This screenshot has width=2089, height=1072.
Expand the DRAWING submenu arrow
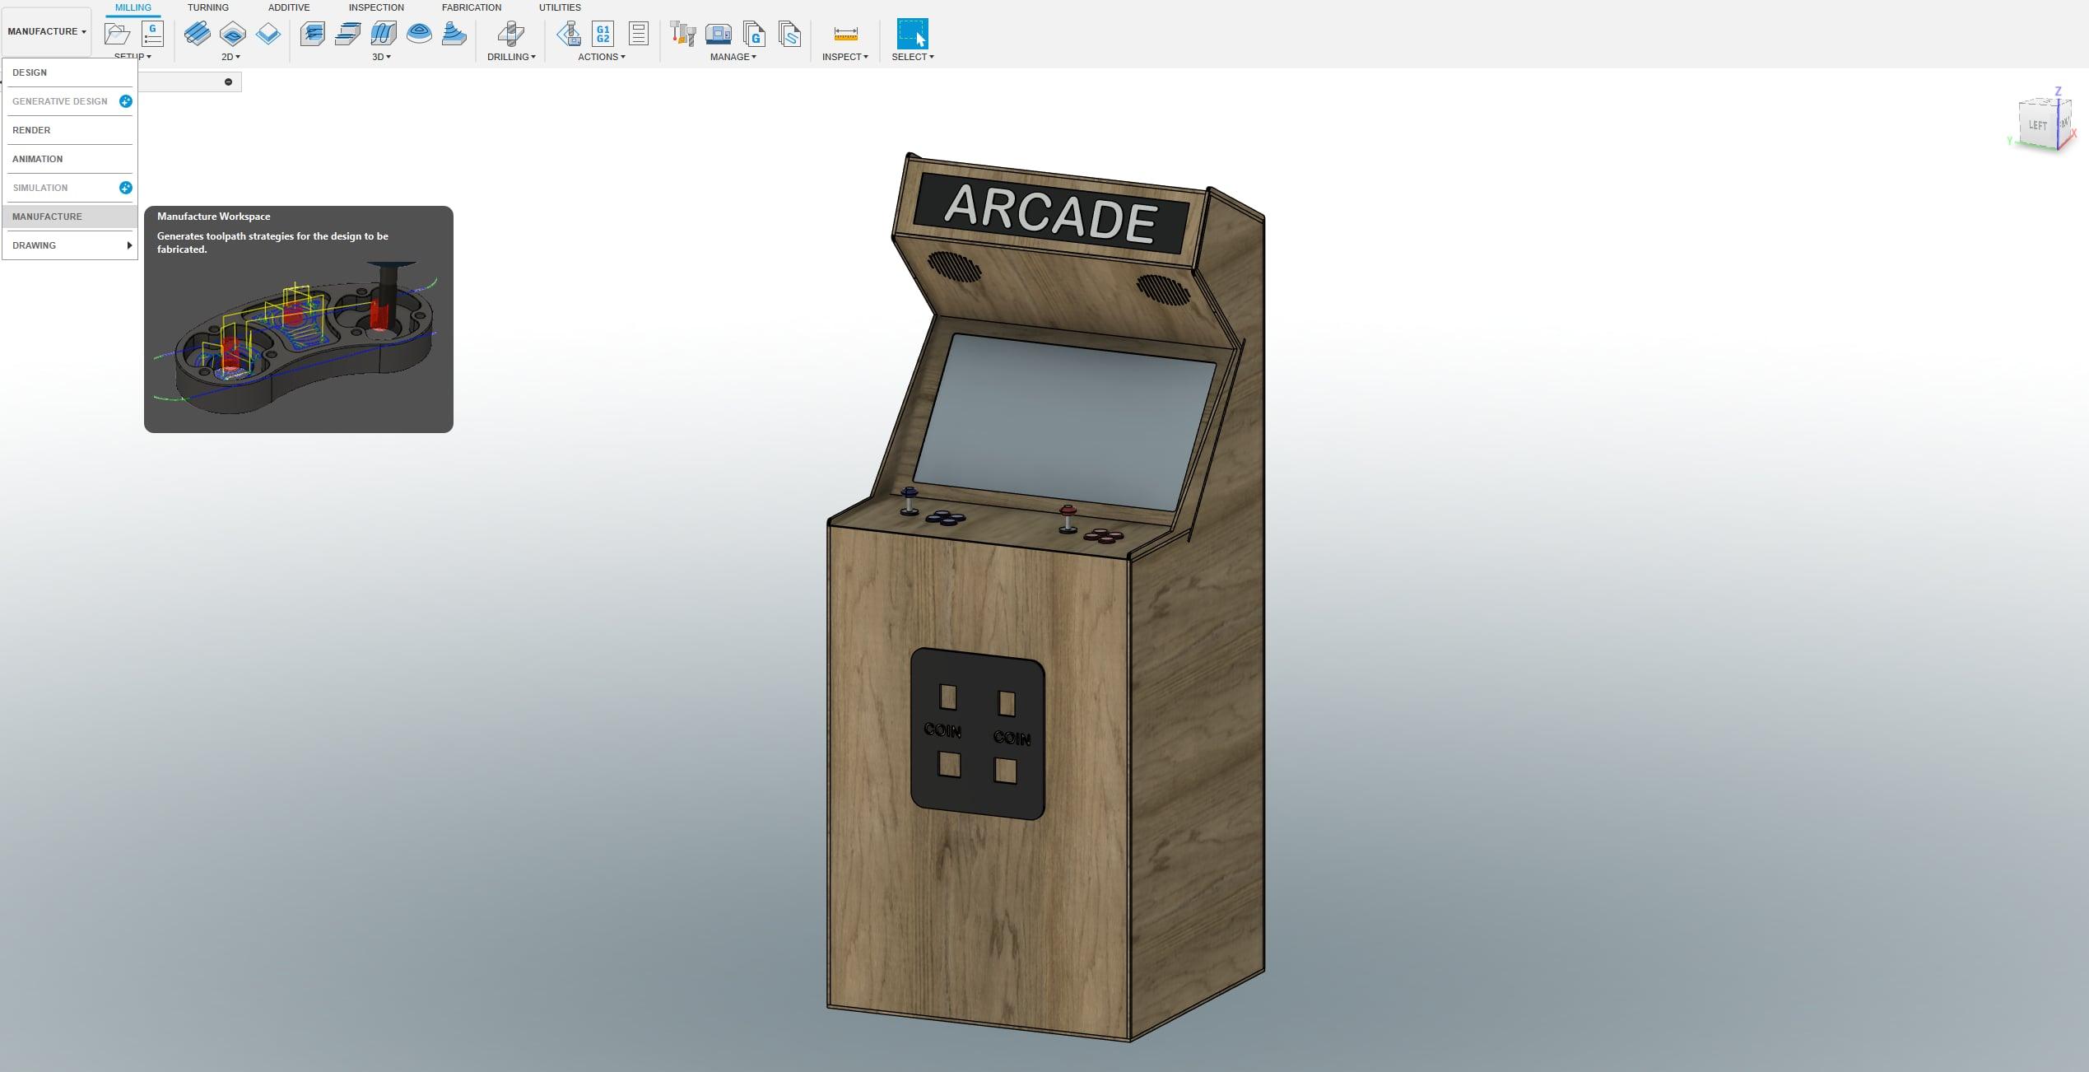click(129, 245)
